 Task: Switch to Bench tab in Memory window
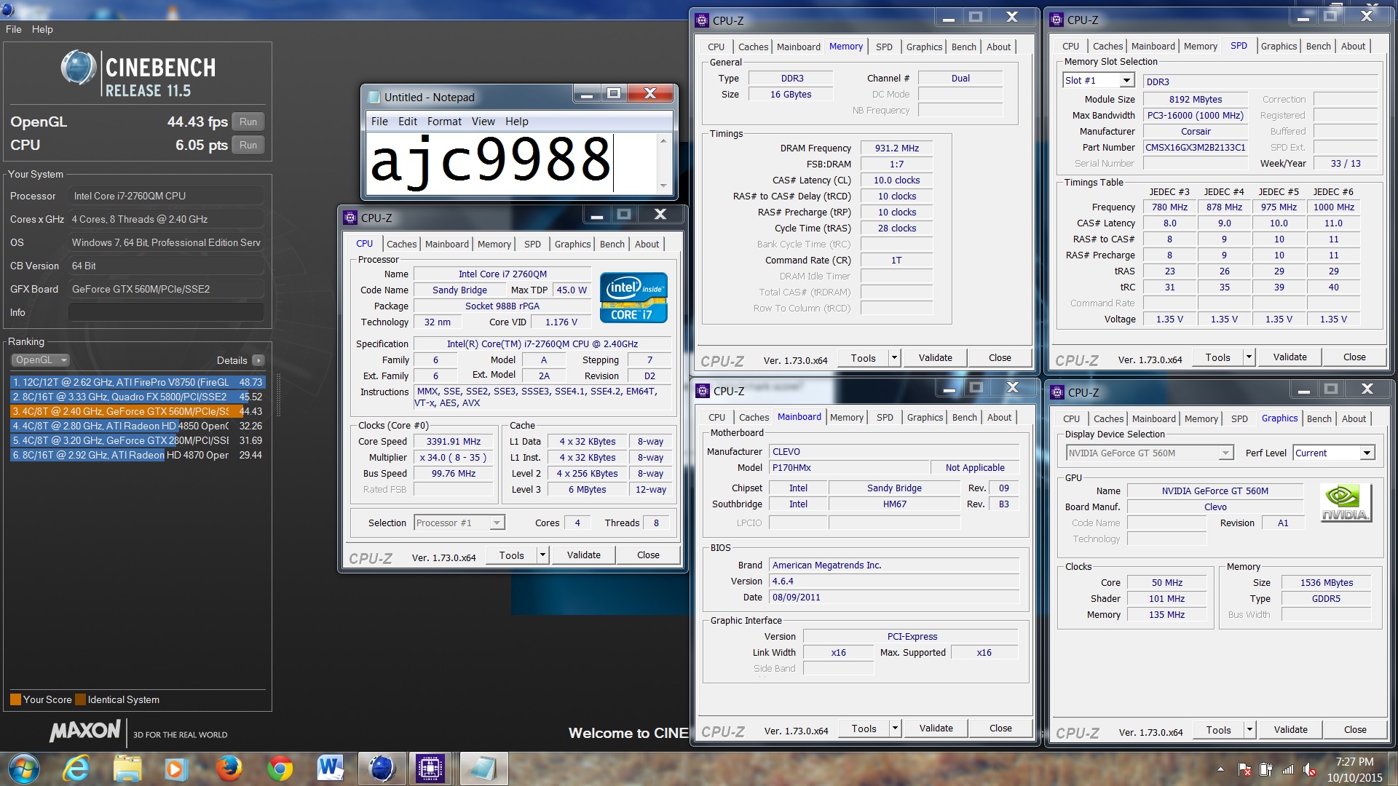[x=963, y=47]
